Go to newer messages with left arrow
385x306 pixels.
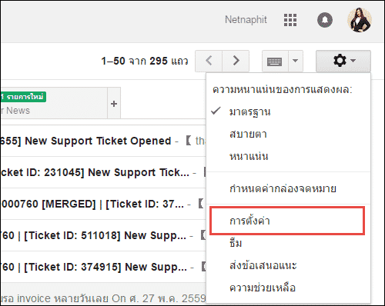(209, 61)
